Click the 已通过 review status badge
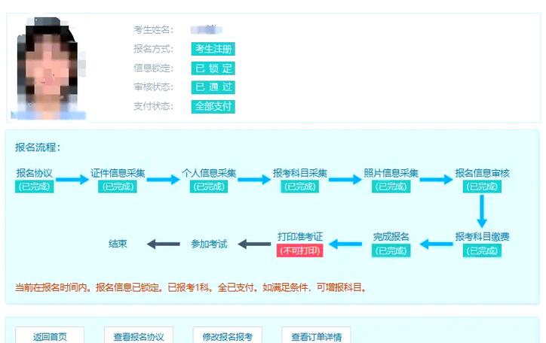This screenshot has height=343, width=546. (x=213, y=87)
